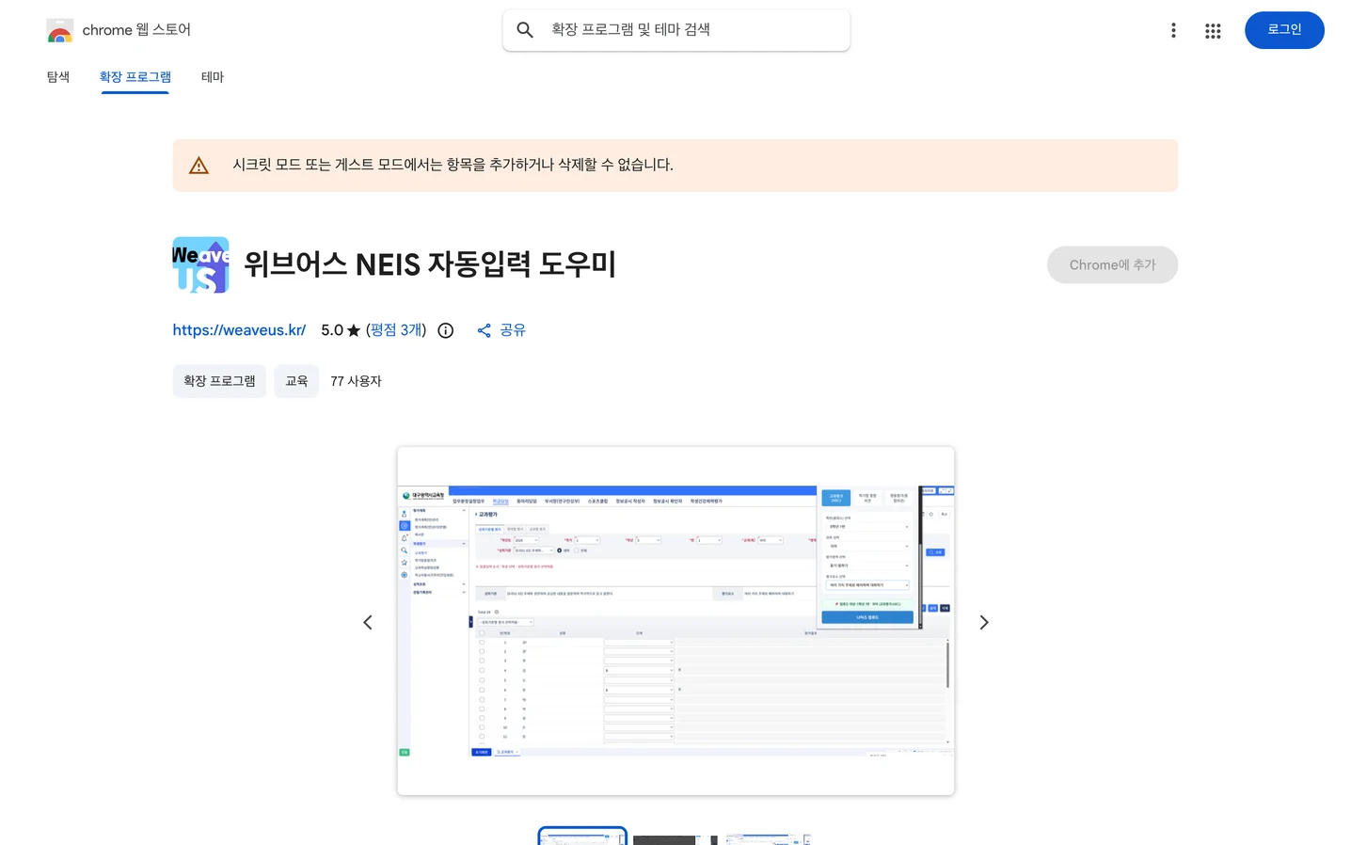Select the third screenshot thumbnail
Viewport: 1351px width, 845px height.
(x=768, y=838)
